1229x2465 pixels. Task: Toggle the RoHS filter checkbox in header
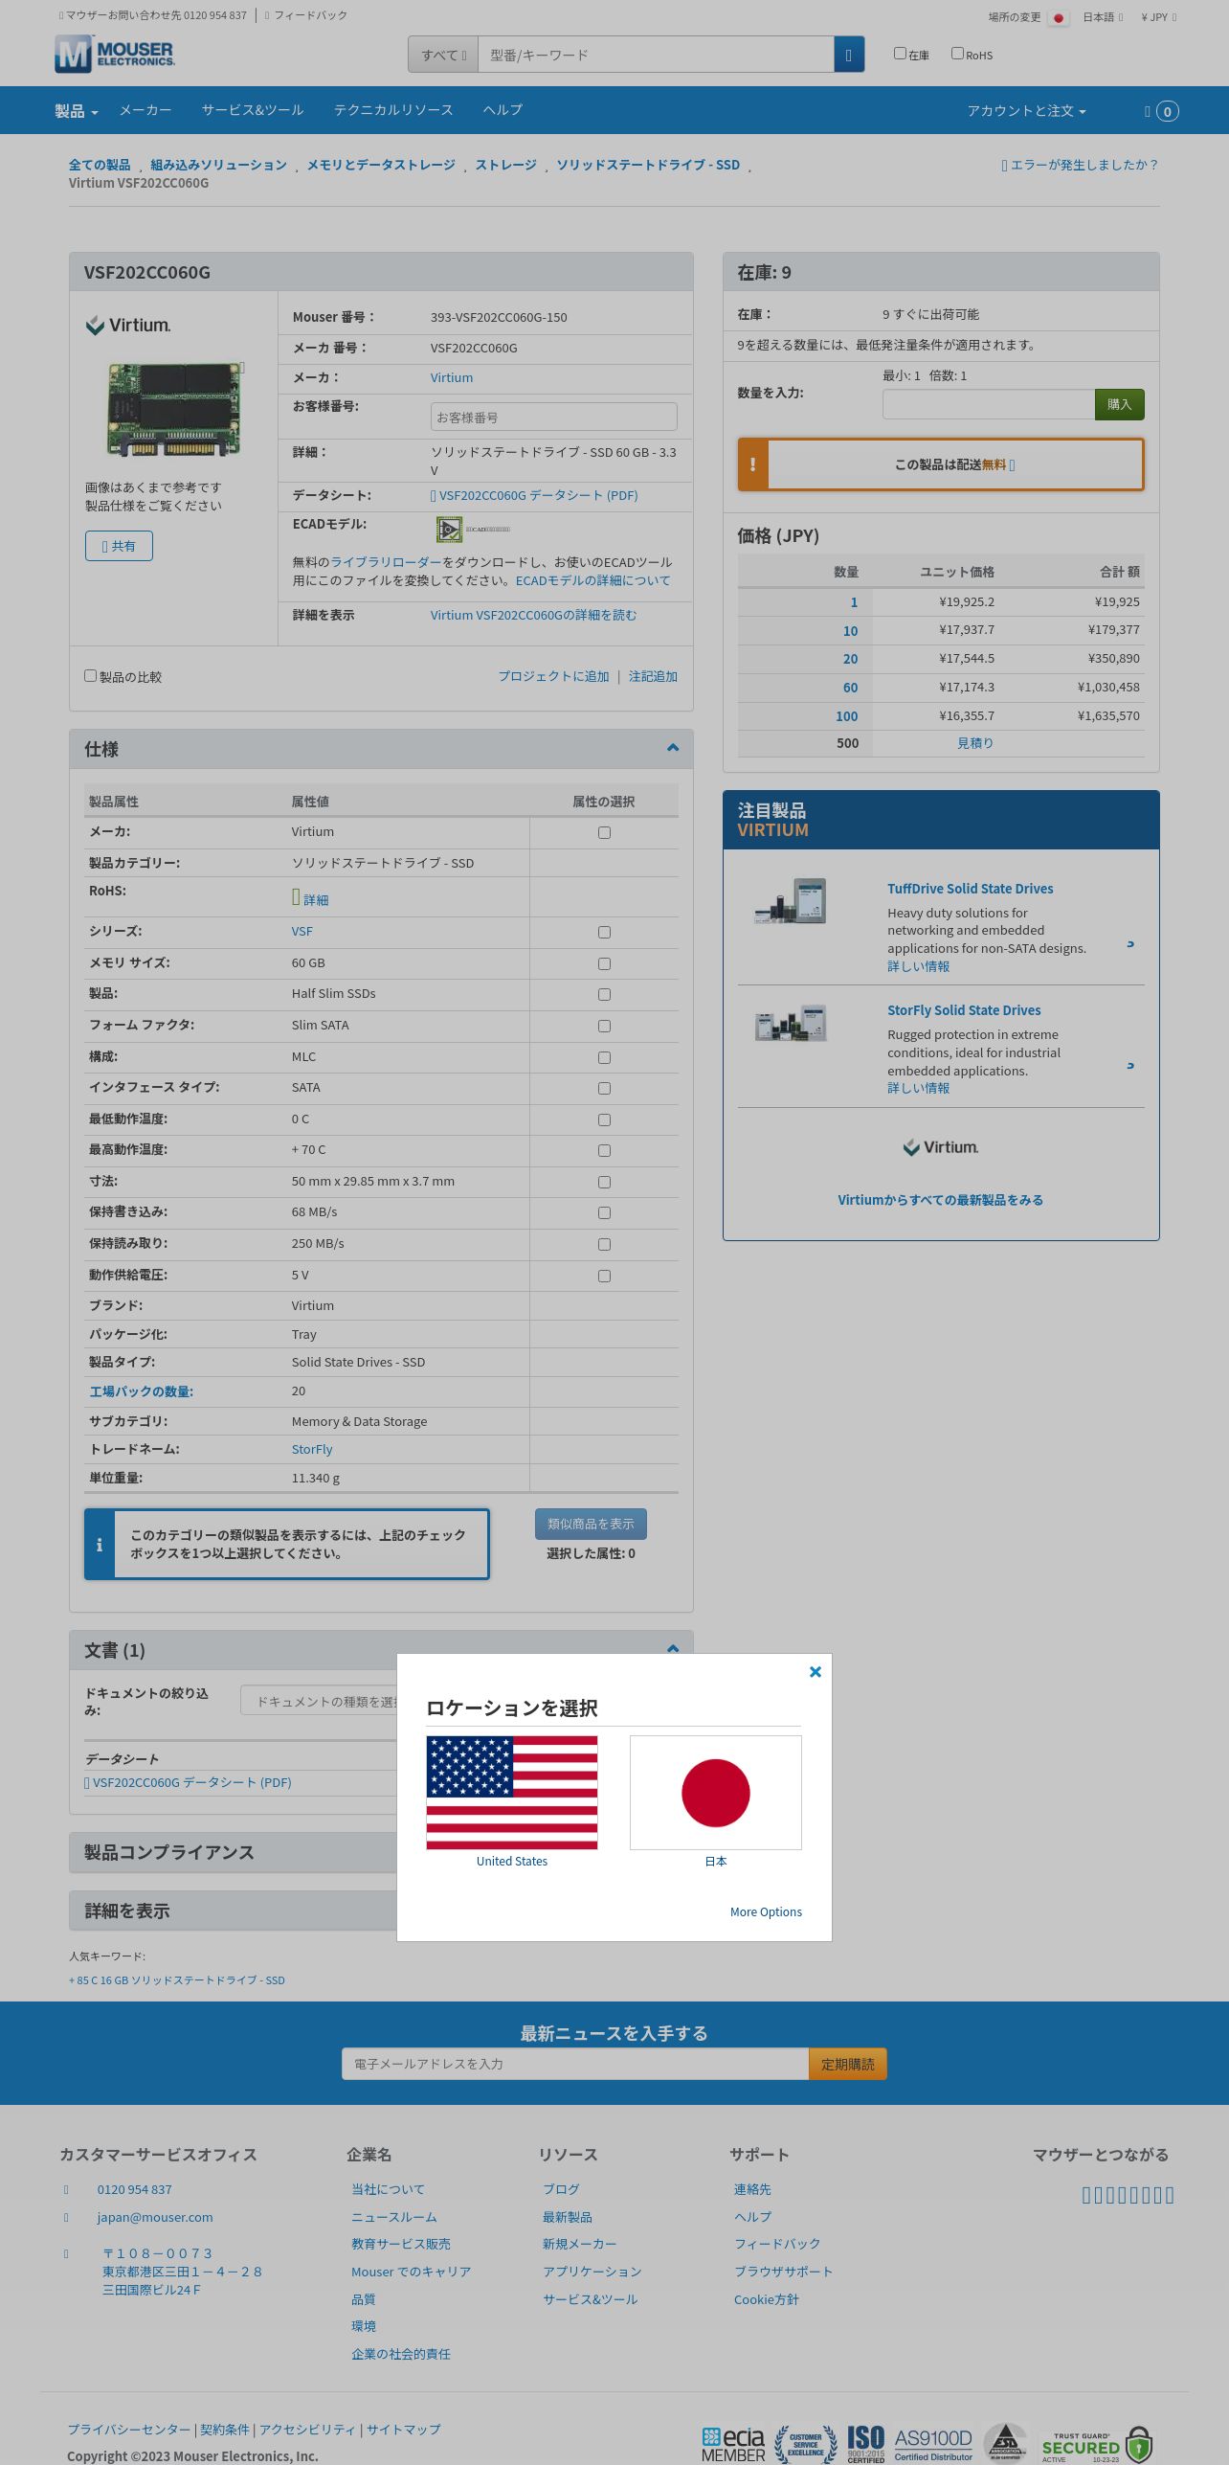pyautogui.click(x=957, y=54)
